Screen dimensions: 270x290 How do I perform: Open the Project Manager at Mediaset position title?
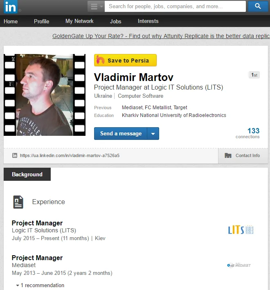coord(37,258)
